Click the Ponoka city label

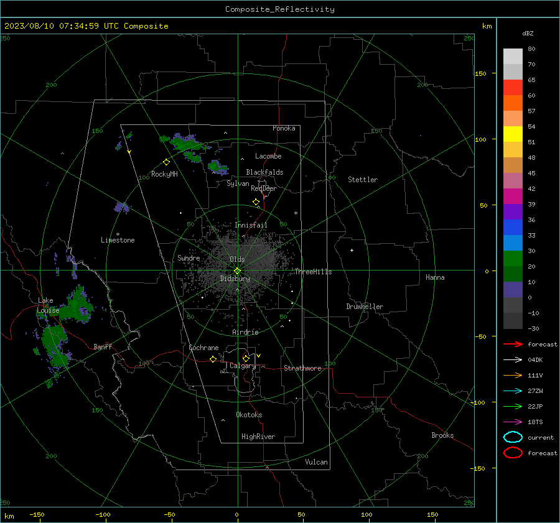coord(284,128)
